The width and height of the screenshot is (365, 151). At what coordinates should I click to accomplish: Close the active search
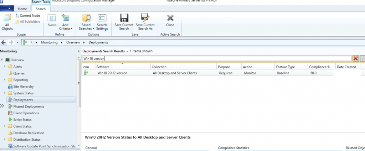click(170, 21)
